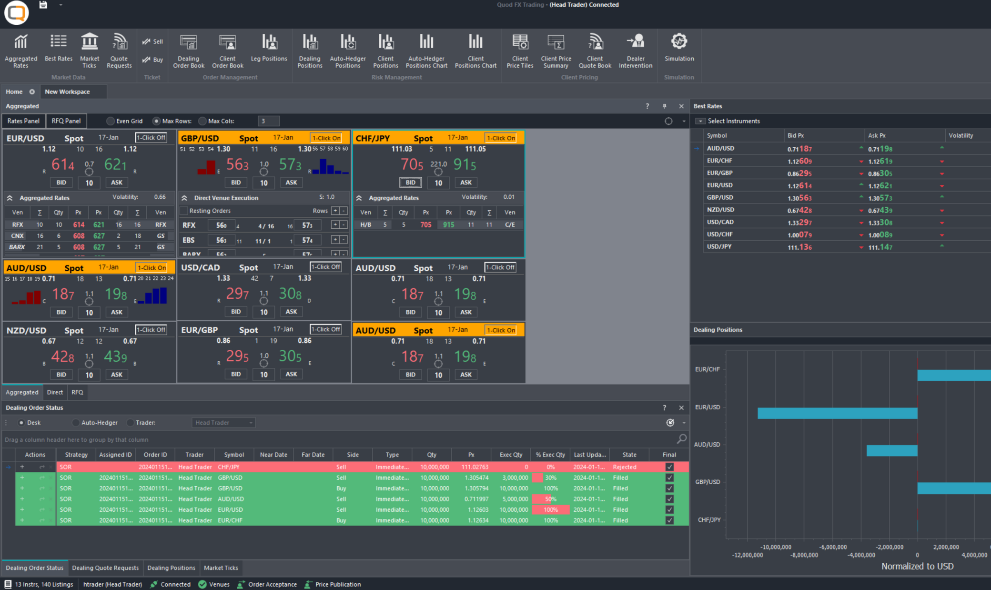The width and height of the screenshot is (991, 590).
Task: Launch the Dealer Intervention tool
Action: coord(636,50)
